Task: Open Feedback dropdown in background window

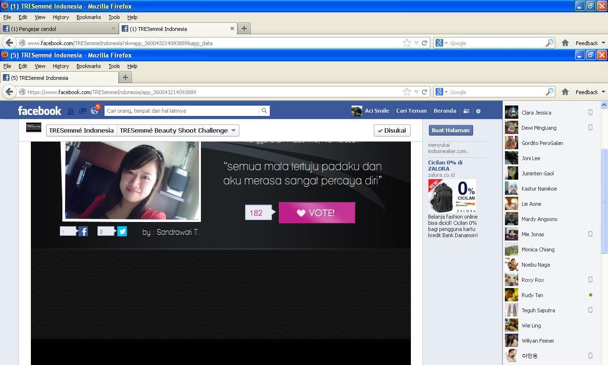Action: (590, 43)
